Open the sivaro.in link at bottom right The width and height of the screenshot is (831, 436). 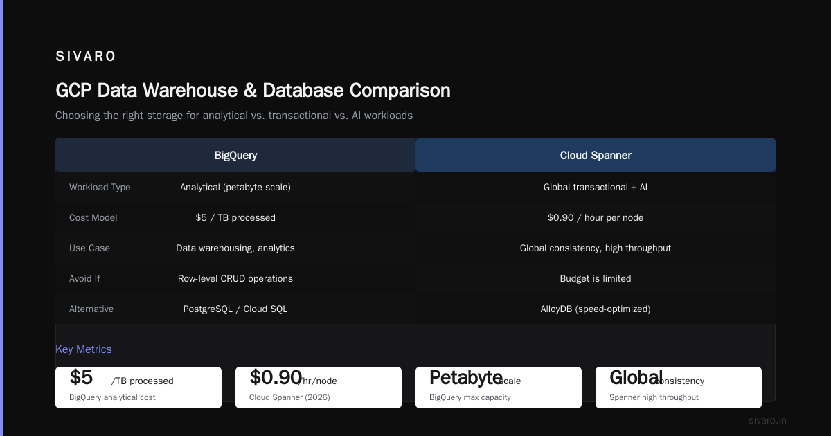pos(767,420)
